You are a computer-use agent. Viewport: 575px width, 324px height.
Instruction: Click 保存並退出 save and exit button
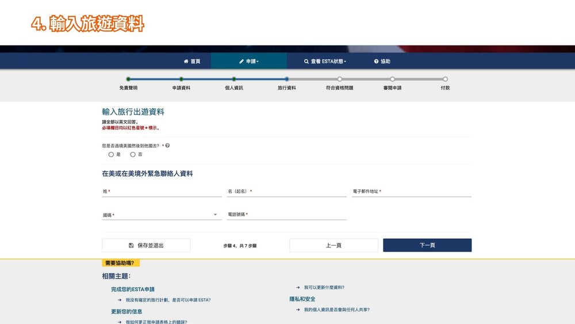[x=146, y=245]
